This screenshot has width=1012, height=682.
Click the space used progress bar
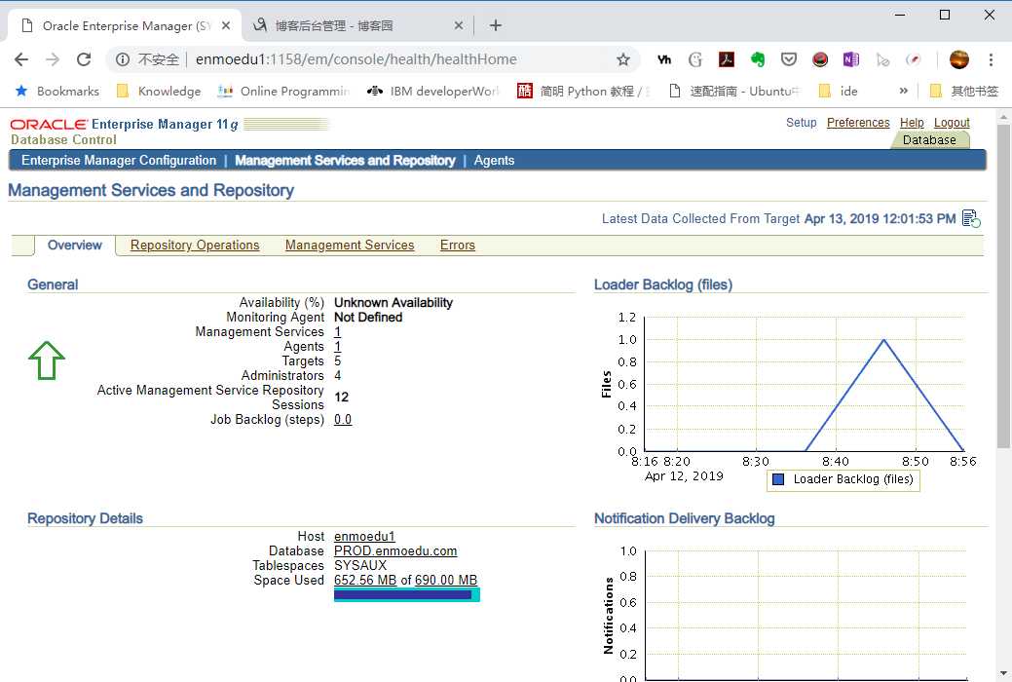click(406, 595)
